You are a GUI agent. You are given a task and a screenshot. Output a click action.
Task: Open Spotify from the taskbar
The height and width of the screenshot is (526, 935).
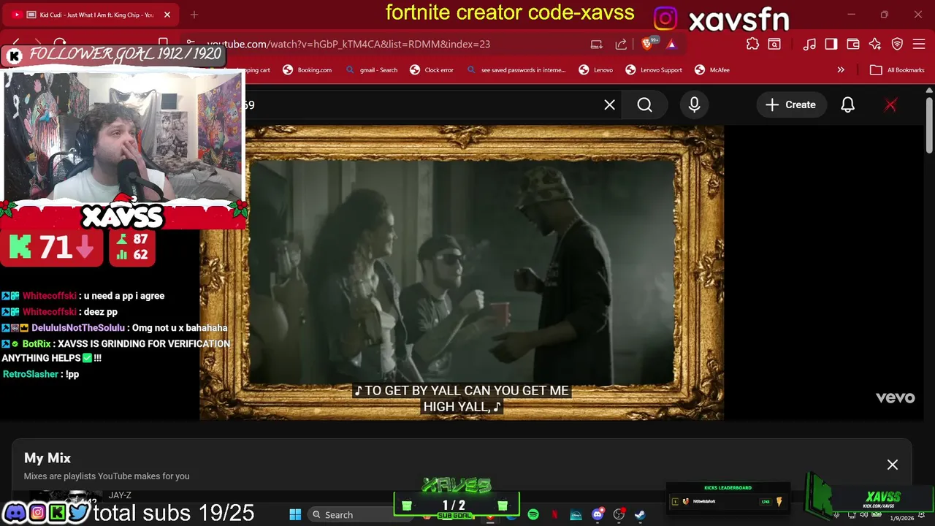tap(533, 514)
